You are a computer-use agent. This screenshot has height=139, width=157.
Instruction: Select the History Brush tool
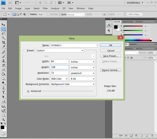pos(3,65)
